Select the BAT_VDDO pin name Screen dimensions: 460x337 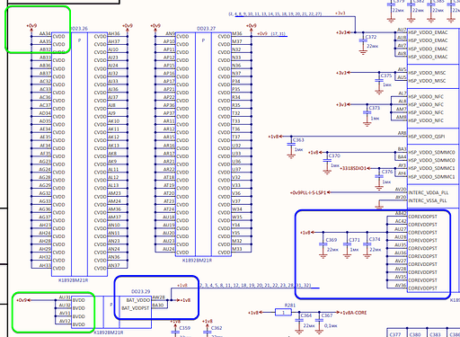[x=138, y=300]
